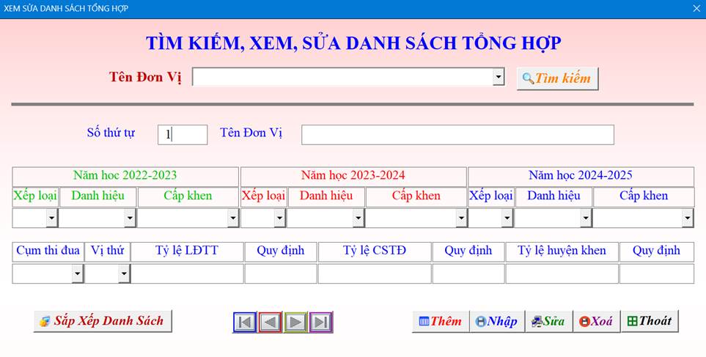
Task: Expand Xếp loại dropdown for 2022-2023
Action: click(51, 218)
